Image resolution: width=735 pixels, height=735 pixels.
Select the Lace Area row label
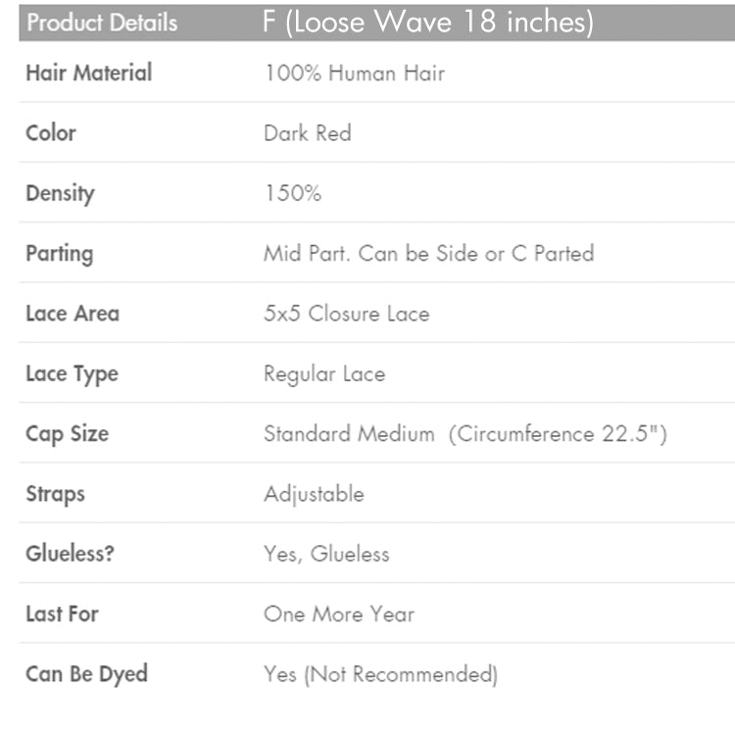tap(73, 314)
